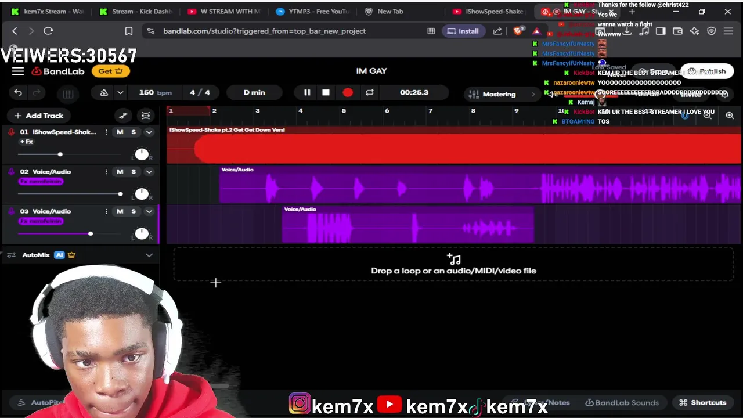Switch to YTMP3 browser tab
The height and width of the screenshot is (418, 743).
(312, 11)
